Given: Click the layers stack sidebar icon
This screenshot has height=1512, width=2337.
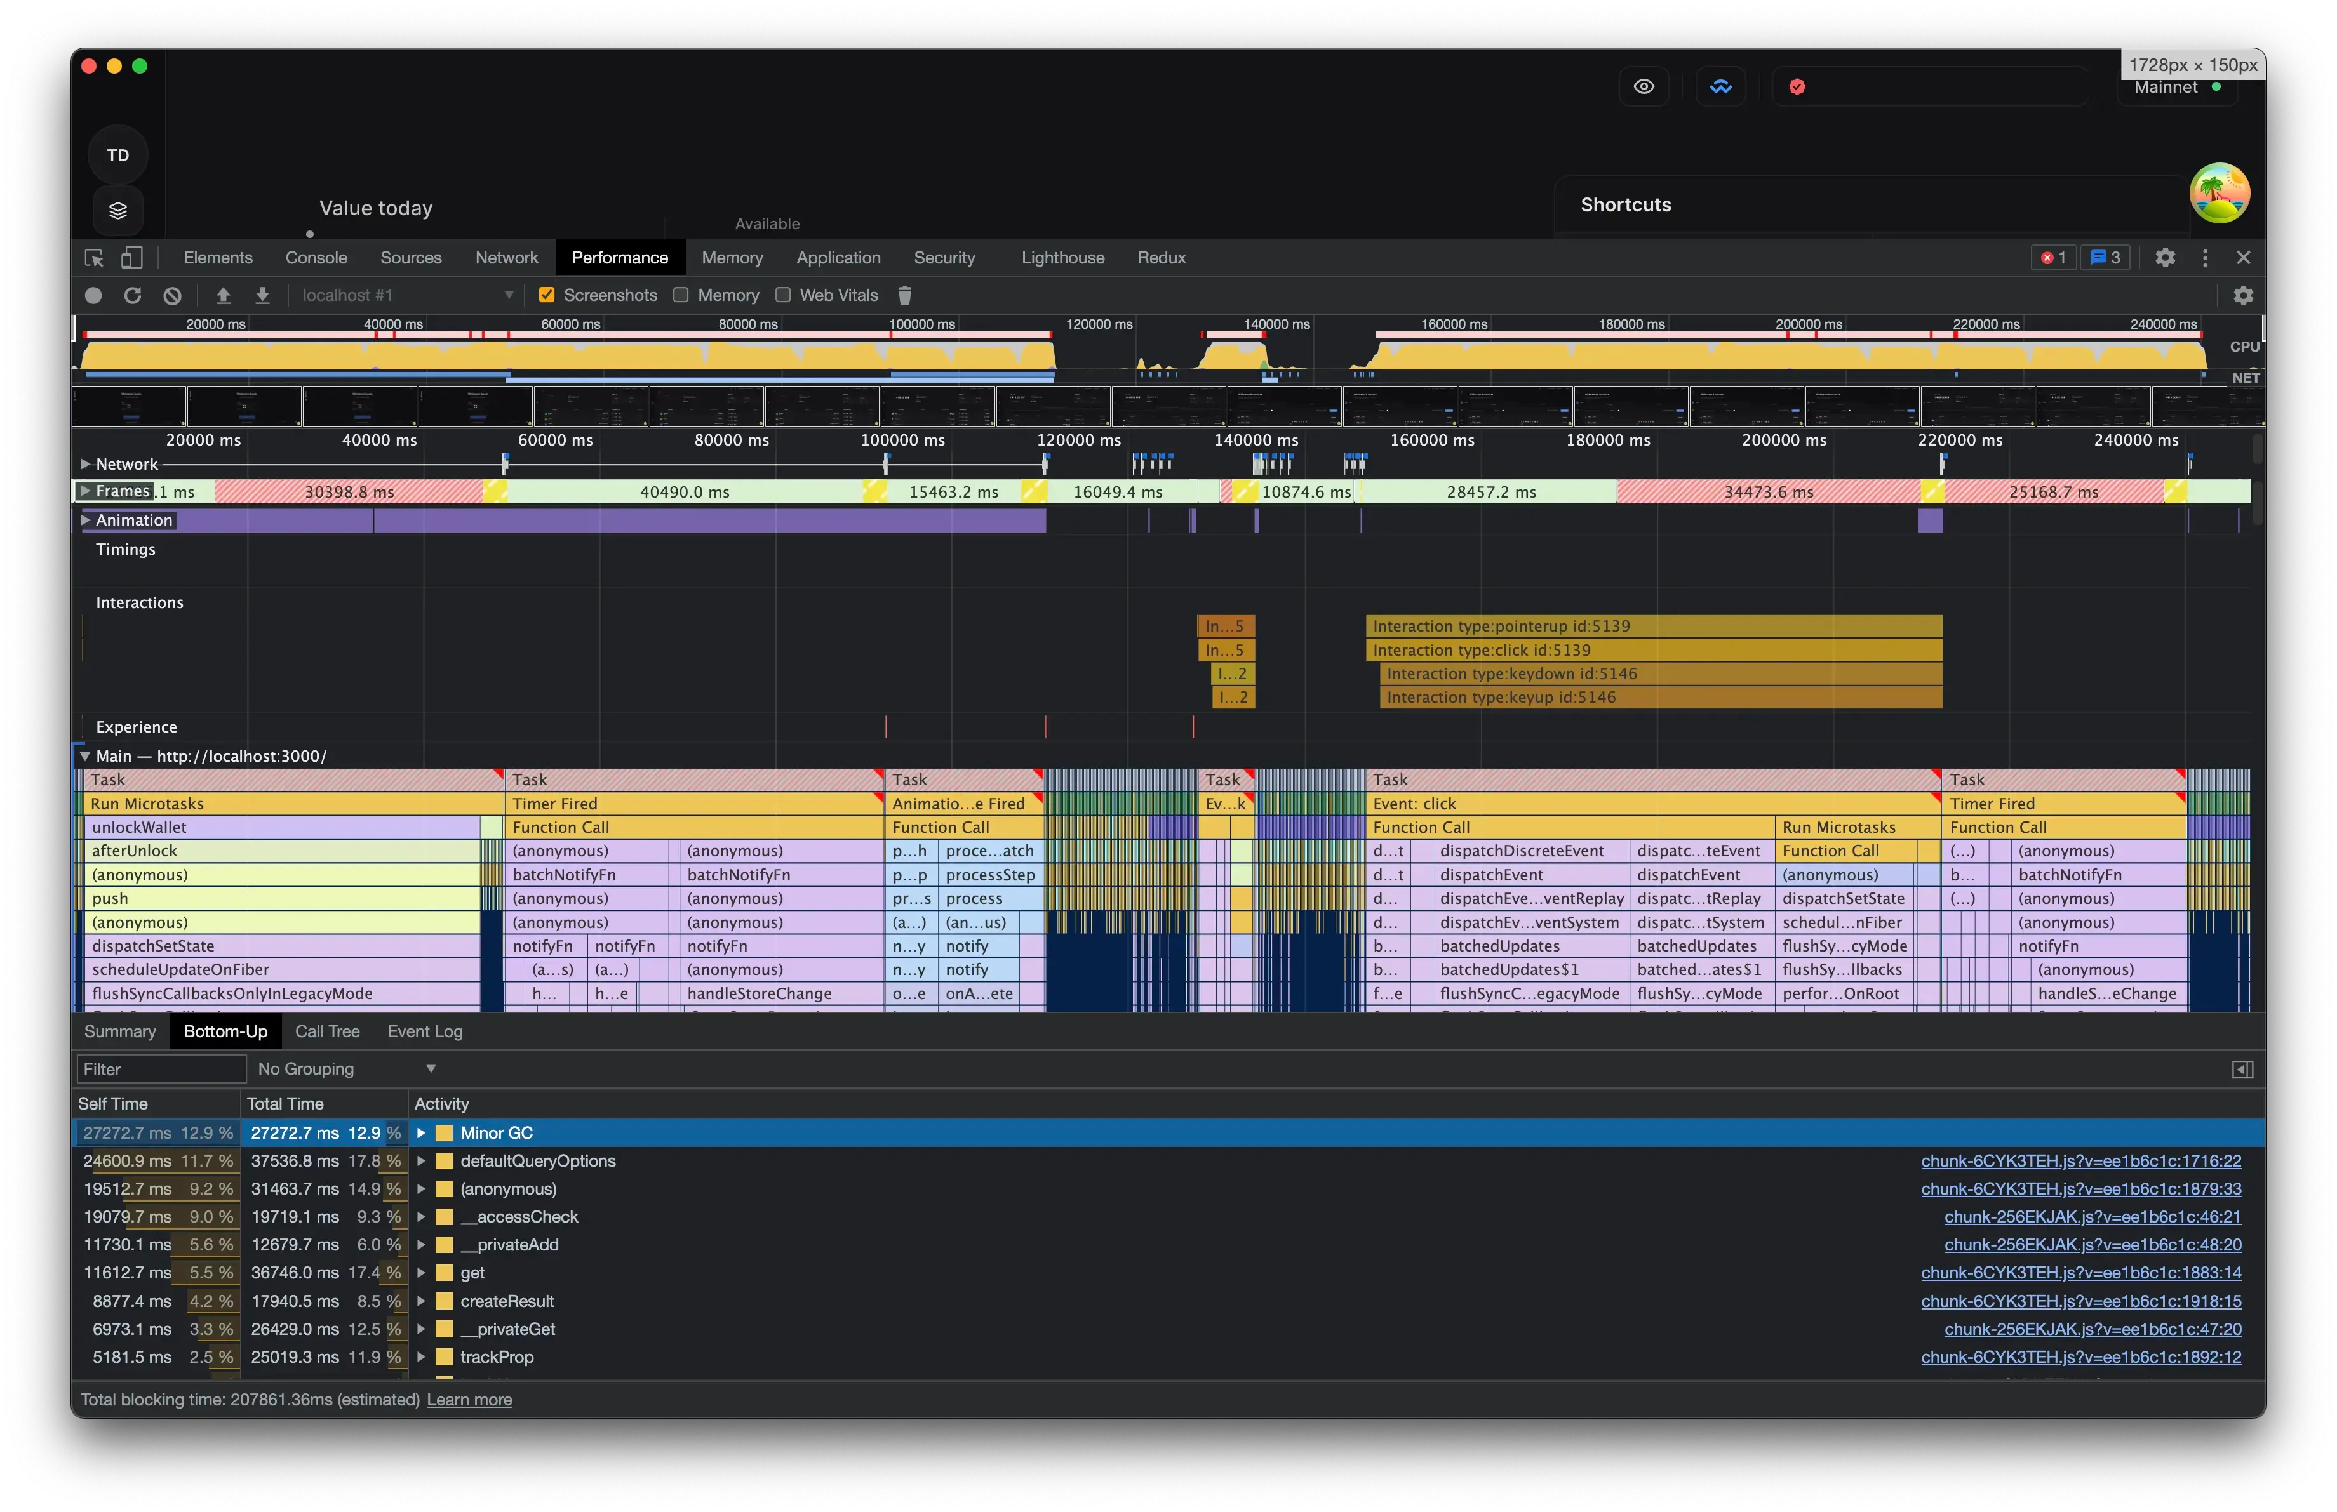Looking at the screenshot, I should pyautogui.click(x=118, y=210).
